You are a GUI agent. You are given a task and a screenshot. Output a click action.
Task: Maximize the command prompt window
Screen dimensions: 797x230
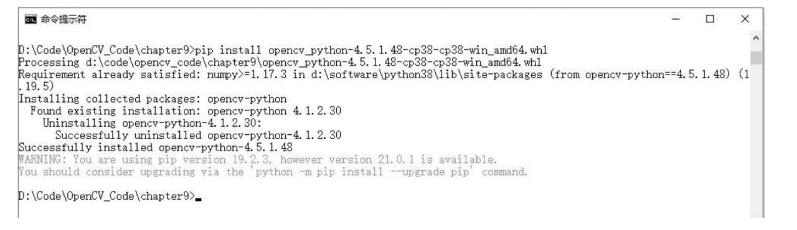tap(710, 19)
